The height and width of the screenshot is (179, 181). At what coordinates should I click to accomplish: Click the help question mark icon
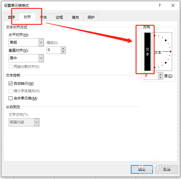pos(160,5)
